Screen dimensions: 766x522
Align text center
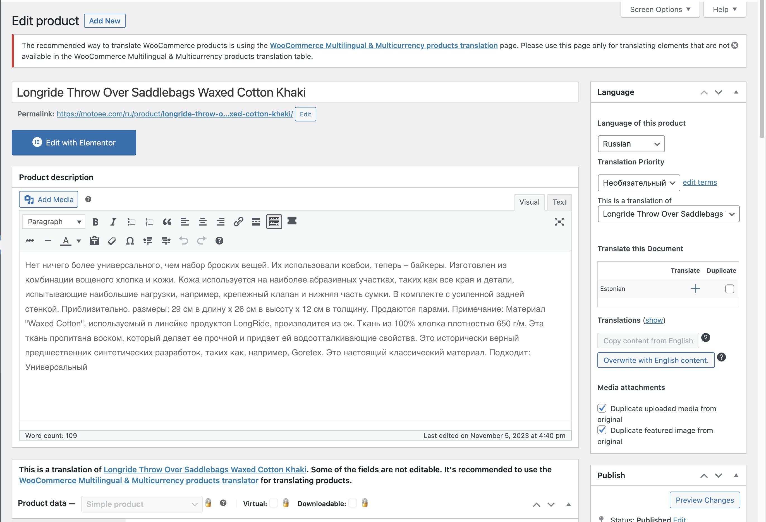click(202, 222)
